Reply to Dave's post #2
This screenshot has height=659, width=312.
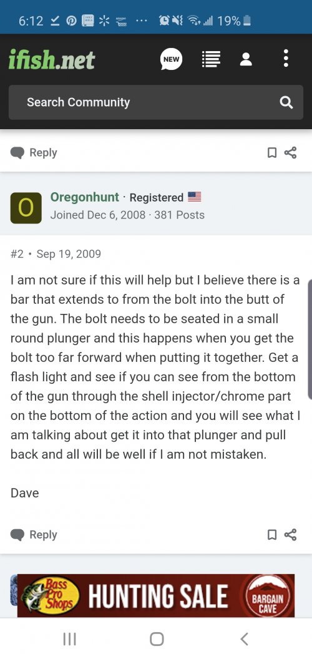34,535
